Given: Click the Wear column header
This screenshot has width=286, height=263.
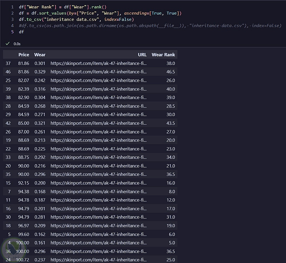Looking at the screenshot, I should 40,55.
